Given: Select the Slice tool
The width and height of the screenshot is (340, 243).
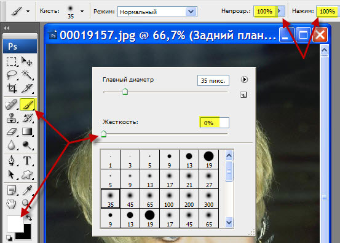Looking at the screenshot, I should [27, 88].
